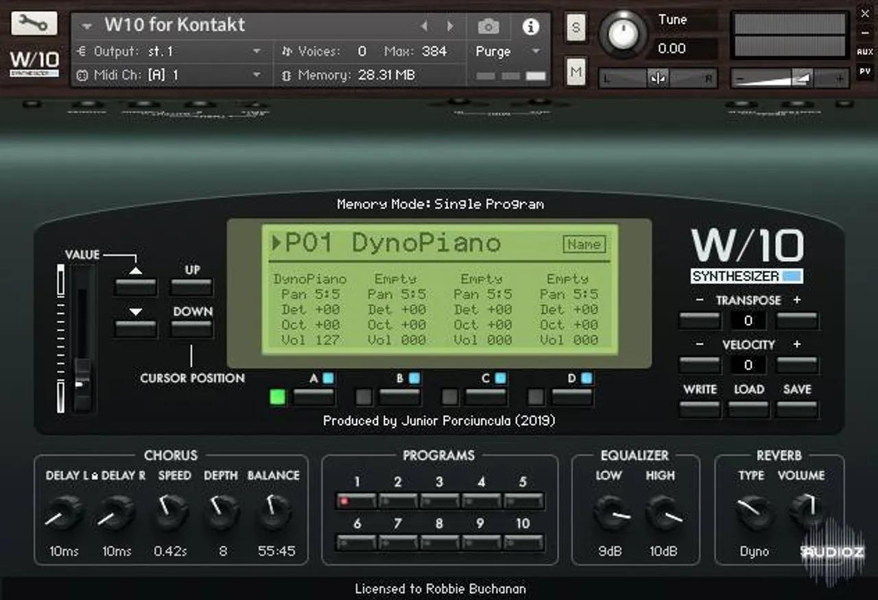Click the chorus Balance knob
This screenshot has height=600, width=878.
[275, 512]
